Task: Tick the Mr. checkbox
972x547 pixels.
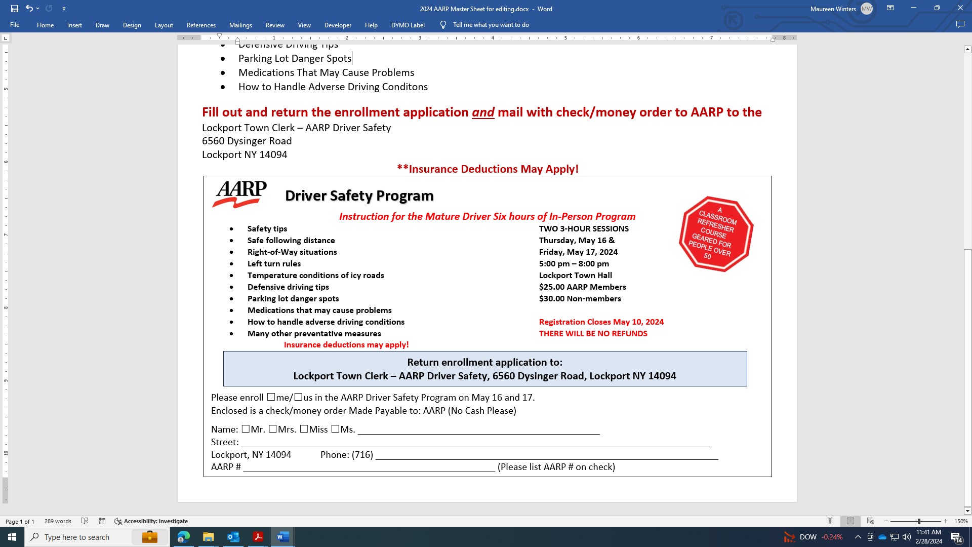Action: point(246,429)
